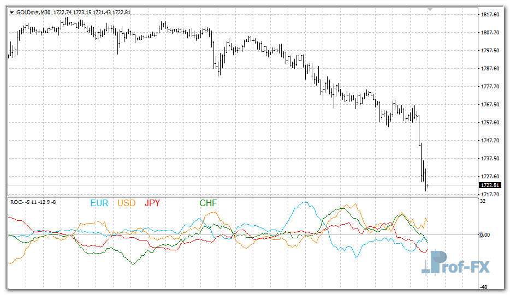Click the -48 minimum on indicator scale

point(483,287)
